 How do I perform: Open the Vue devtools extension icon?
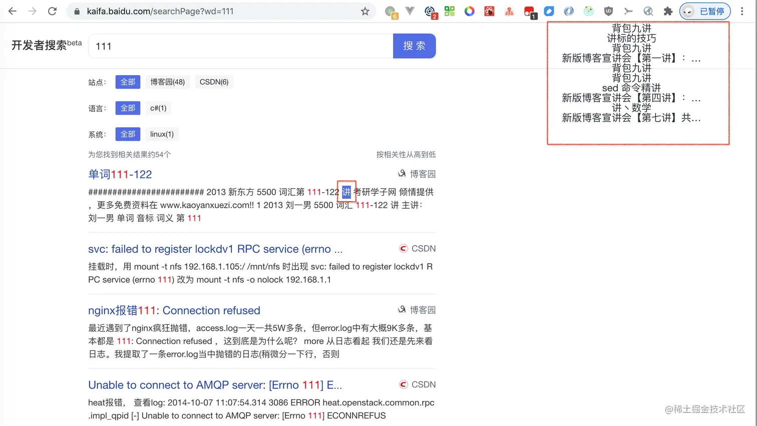pos(410,11)
